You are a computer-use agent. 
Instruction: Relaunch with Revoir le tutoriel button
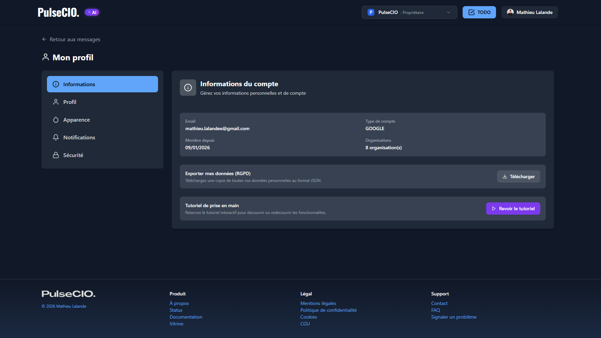pos(513,209)
